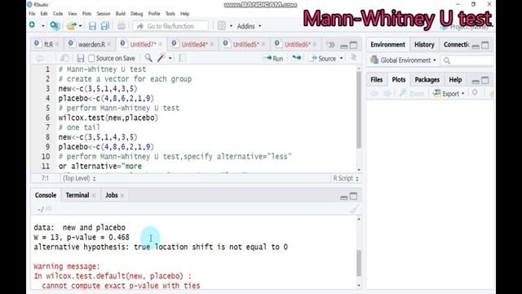Click Save All documents icon
The width and height of the screenshot is (522, 294).
[x=105, y=26]
